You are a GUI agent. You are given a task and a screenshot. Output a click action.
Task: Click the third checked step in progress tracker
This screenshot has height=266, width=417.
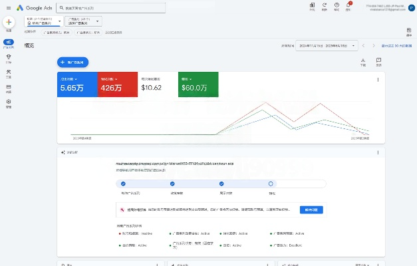[x=221, y=184]
